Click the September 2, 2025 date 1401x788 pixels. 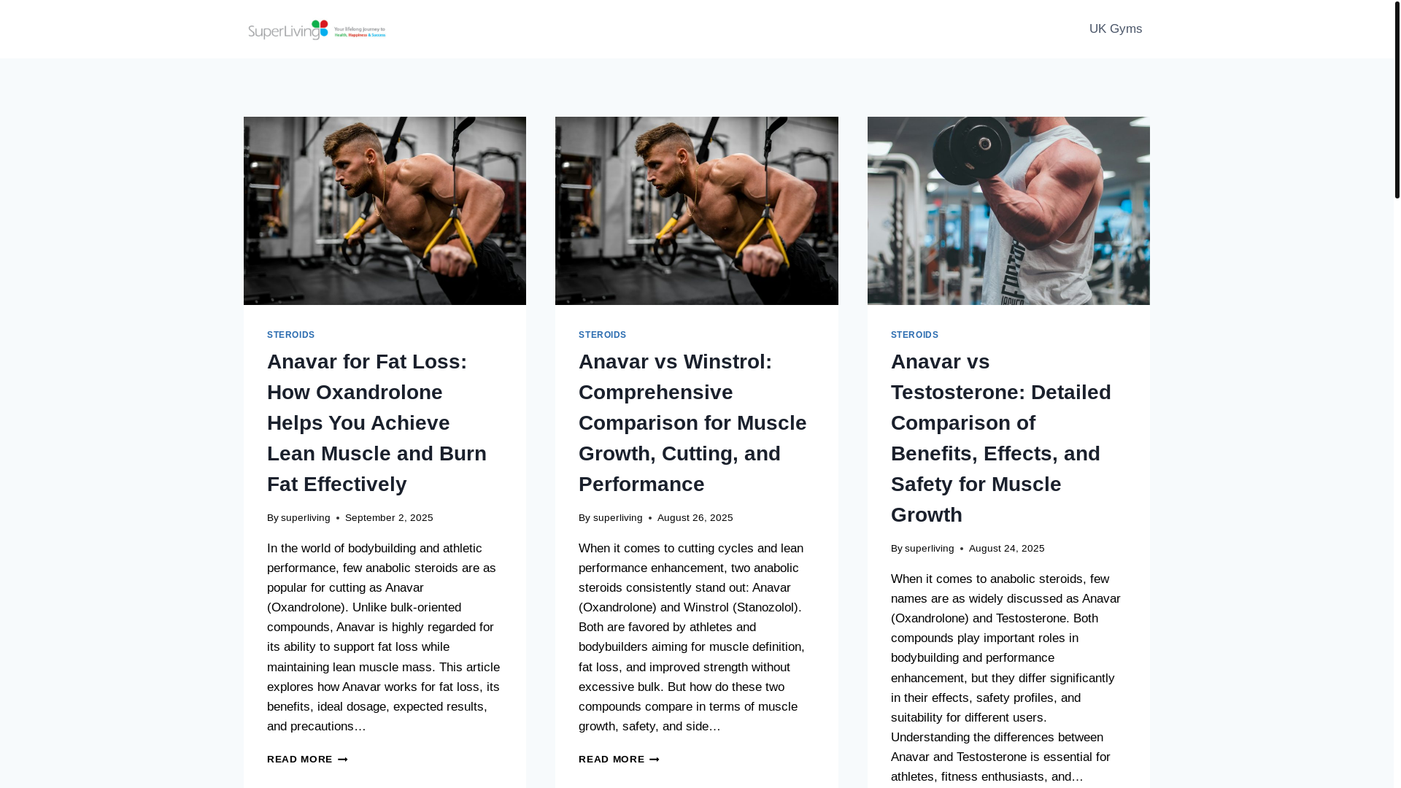[389, 518]
